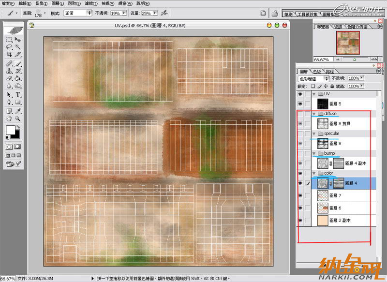Enable the airbrush option in options bar
Viewport: 387px width, 282px height.
coord(164,13)
